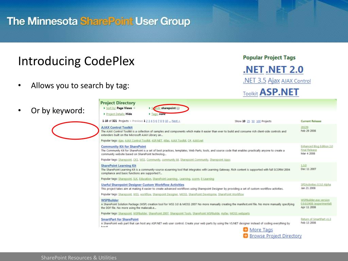Screen dimensions: 348x261
Task: Click the Education tag link
Action: coord(145,179)
